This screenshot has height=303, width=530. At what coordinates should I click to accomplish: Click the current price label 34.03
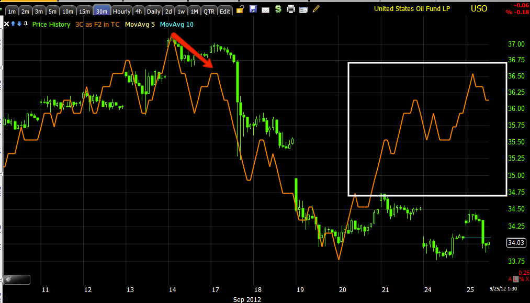click(x=516, y=242)
